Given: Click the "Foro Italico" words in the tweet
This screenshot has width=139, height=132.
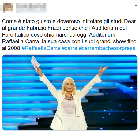Looking at the screenshot, I should (x=16, y=35).
